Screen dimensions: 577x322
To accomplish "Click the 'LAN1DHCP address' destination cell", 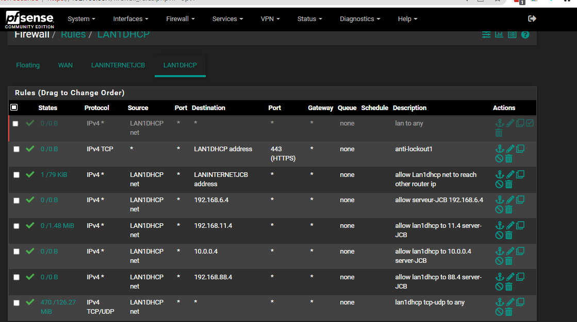I will click(x=223, y=149).
